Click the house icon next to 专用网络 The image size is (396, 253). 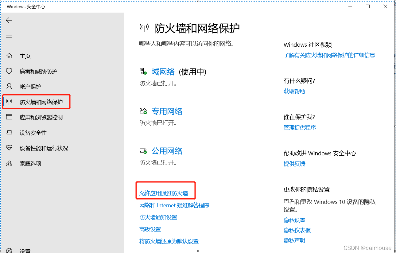click(x=143, y=111)
